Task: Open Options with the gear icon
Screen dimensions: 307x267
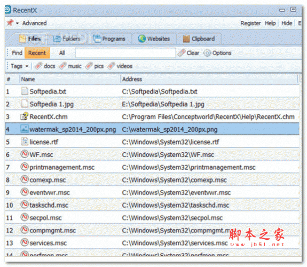Action: point(217,53)
